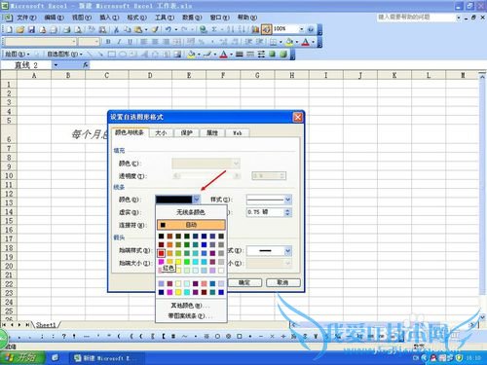
Task: Click the Copy icon in standard toolbar
Action: click(127, 29)
